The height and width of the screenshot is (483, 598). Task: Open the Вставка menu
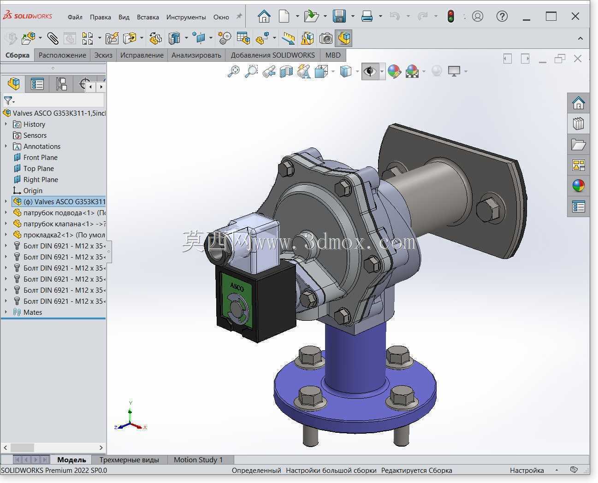pos(148,17)
